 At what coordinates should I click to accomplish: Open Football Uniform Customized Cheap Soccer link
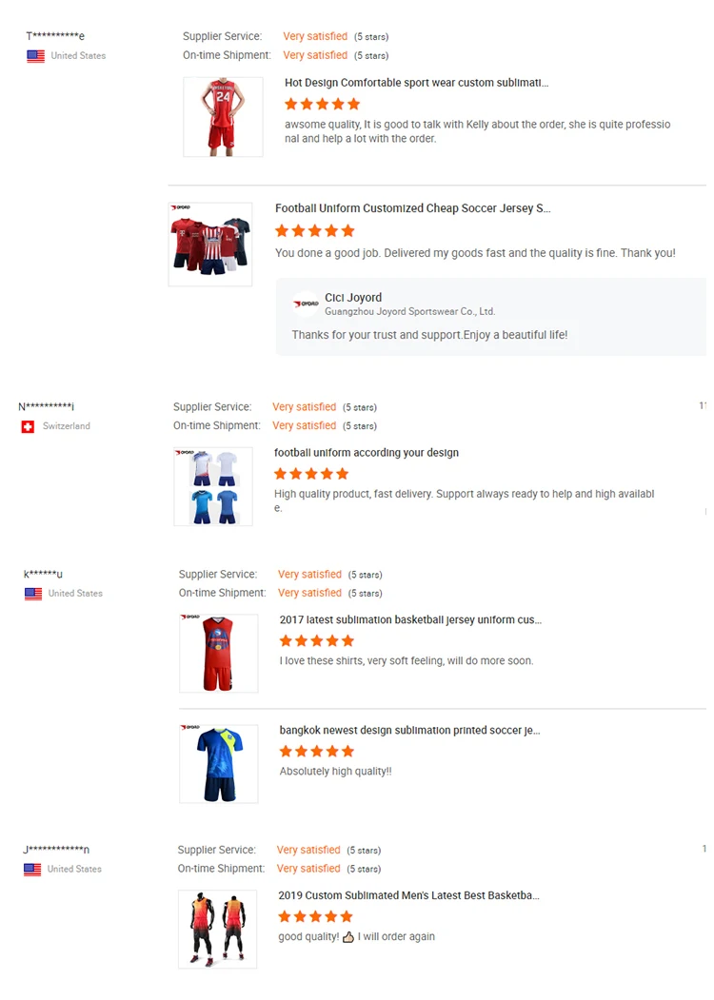(412, 208)
